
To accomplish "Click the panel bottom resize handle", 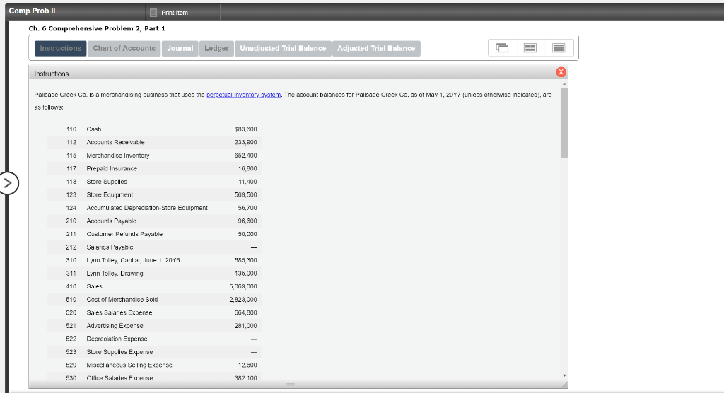I will pyautogui.click(x=291, y=385).
